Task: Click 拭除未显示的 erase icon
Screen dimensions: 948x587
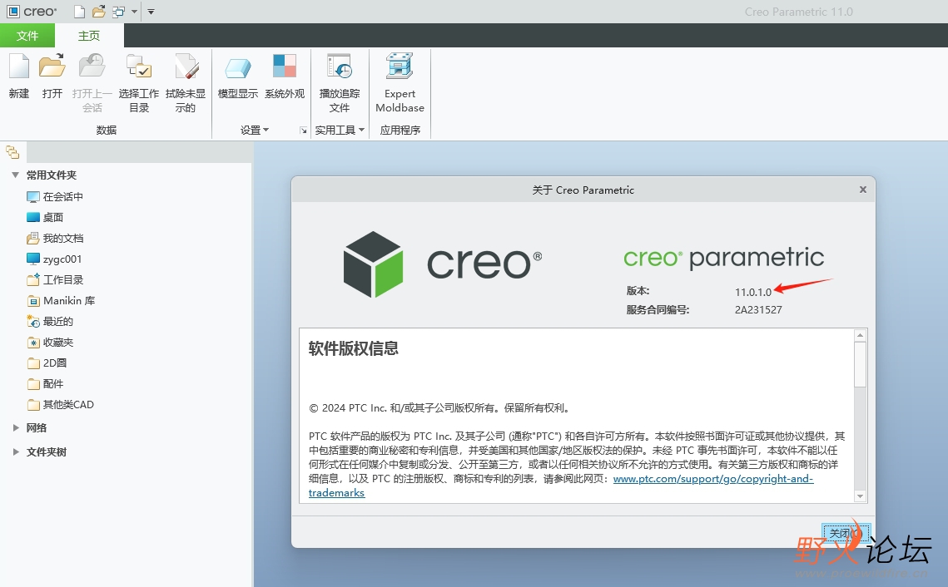Action: pos(186,67)
